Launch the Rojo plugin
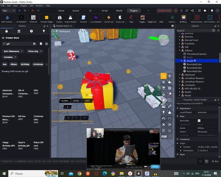 tap(131, 19)
